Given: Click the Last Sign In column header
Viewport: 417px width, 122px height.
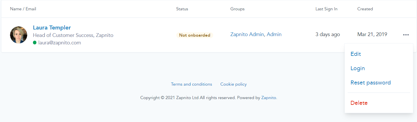Looking at the screenshot, I should 326,9.
